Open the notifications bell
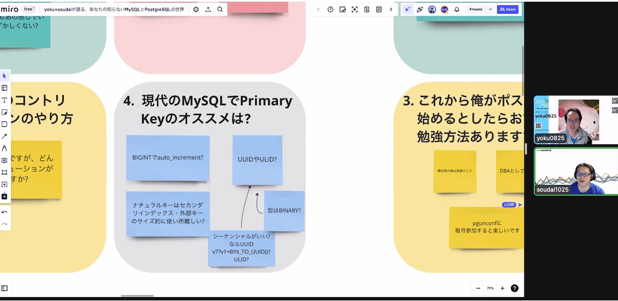 [x=456, y=10]
